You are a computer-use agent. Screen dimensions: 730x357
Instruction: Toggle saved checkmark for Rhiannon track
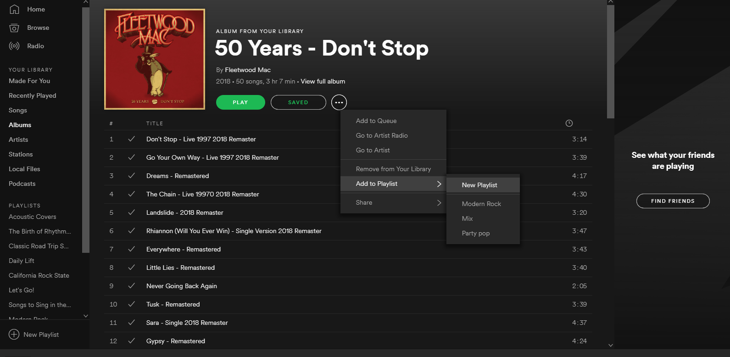click(131, 231)
